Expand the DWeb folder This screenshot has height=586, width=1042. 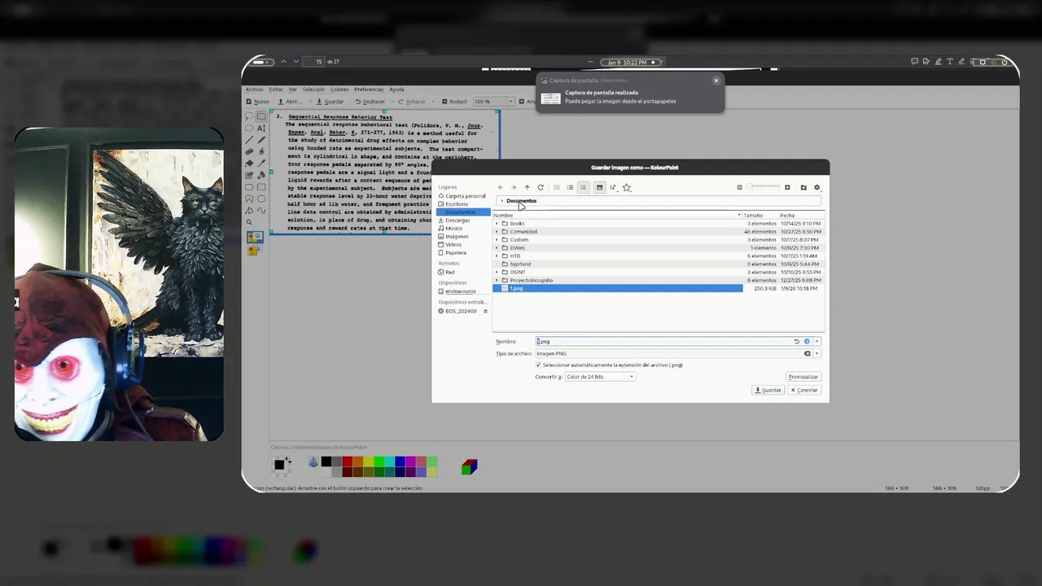click(x=497, y=247)
